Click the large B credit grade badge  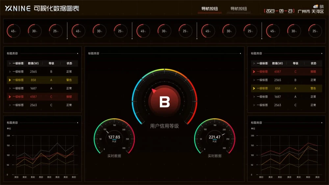click(x=164, y=102)
